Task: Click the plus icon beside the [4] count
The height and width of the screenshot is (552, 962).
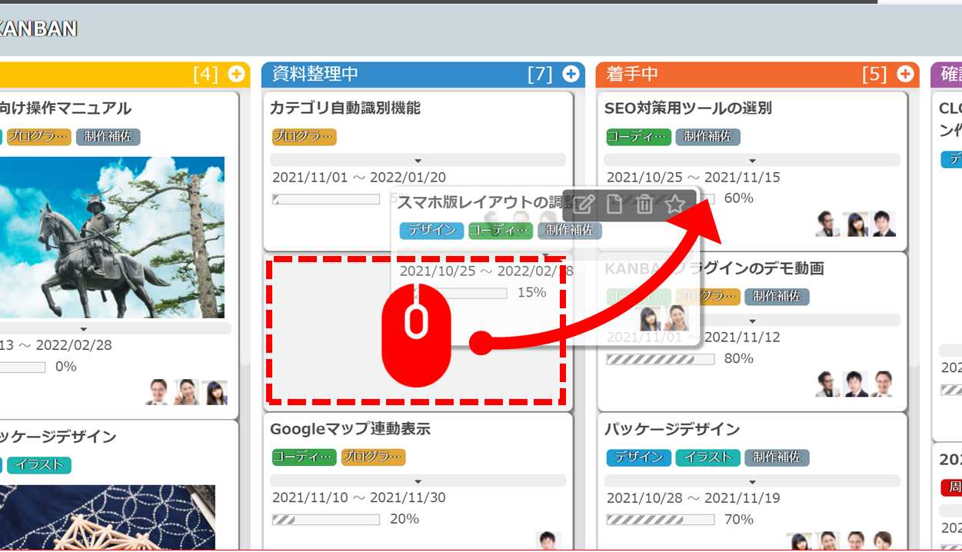Action: 236,74
